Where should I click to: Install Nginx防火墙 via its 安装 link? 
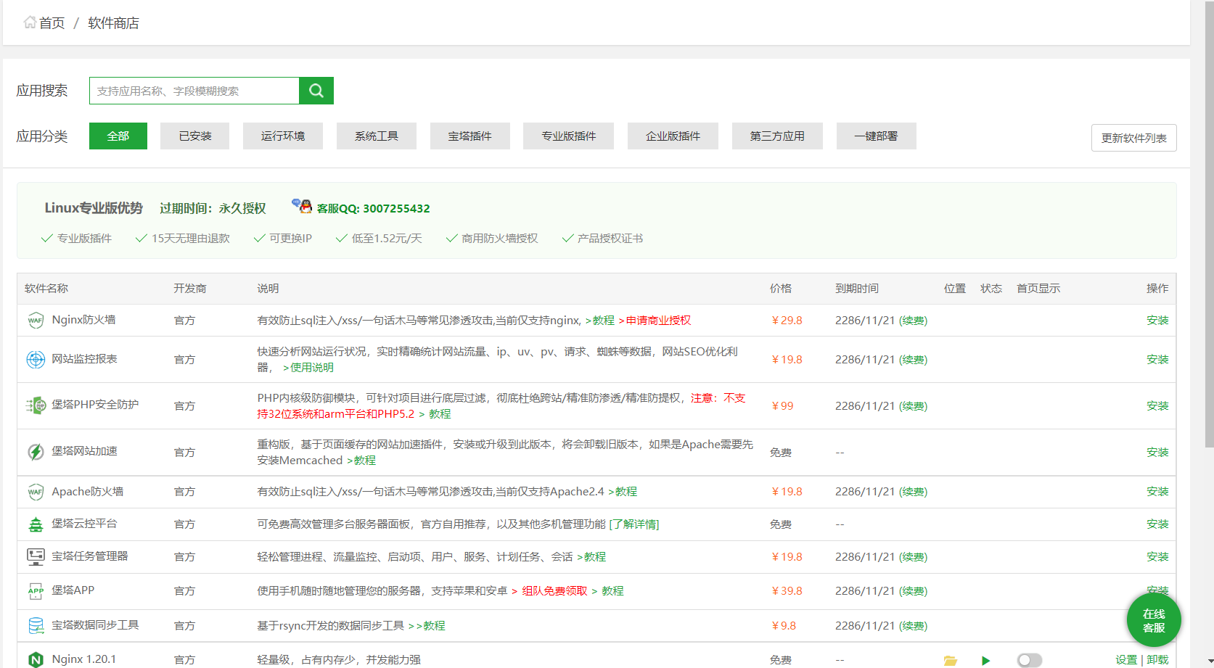click(1157, 320)
